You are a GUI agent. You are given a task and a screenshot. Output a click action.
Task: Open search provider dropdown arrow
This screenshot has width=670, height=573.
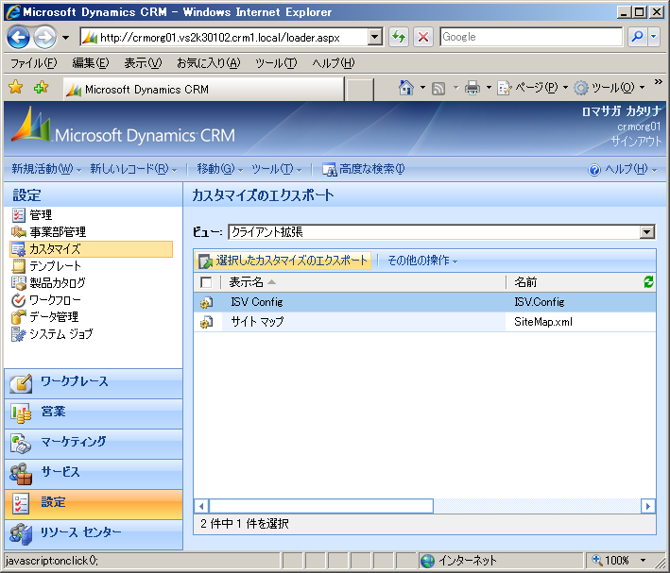click(x=653, y=37)
